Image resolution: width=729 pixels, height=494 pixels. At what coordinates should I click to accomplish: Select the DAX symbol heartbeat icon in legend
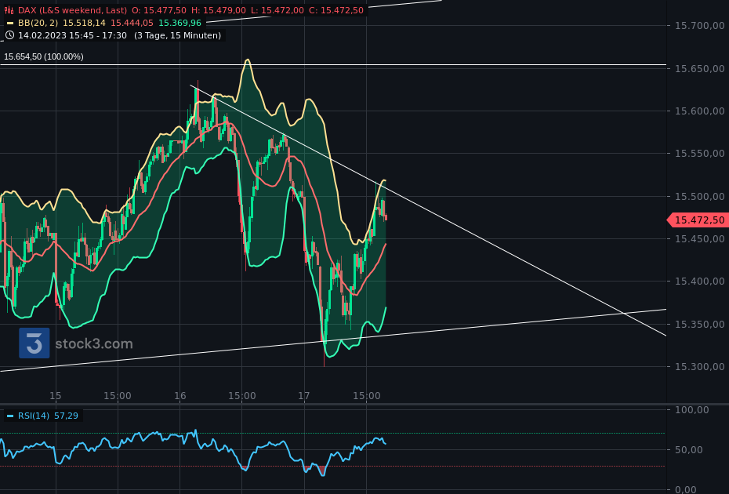tap(9, 10)
